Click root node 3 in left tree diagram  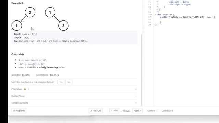coord(30,12)
